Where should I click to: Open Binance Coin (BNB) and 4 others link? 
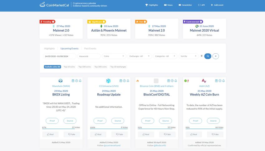157,86
